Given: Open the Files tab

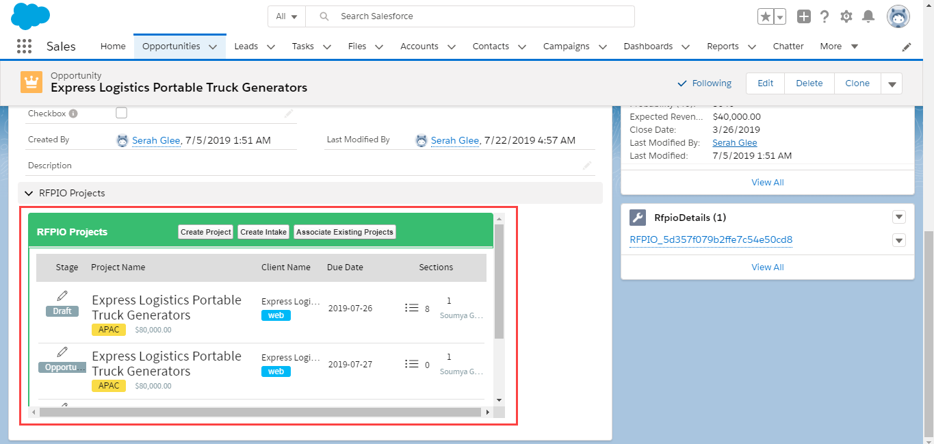Looking at the screenshot, I should pos(357,47).
